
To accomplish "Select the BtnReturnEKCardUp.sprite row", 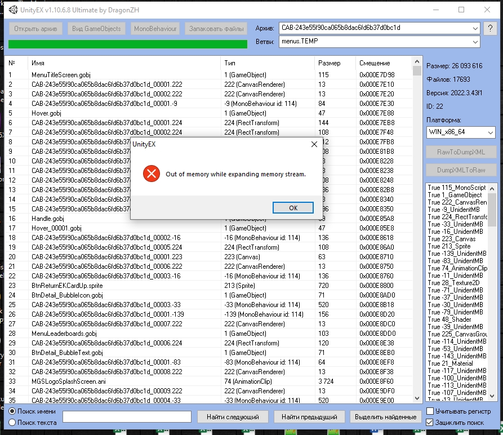I will [x=208, y=286].
